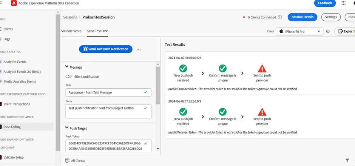Image resolution: width=355 pixels, height=166 pixels.
Task: Click the 2024-06-07 18:07:09.125 timestamp
Action: coord(185,58)
